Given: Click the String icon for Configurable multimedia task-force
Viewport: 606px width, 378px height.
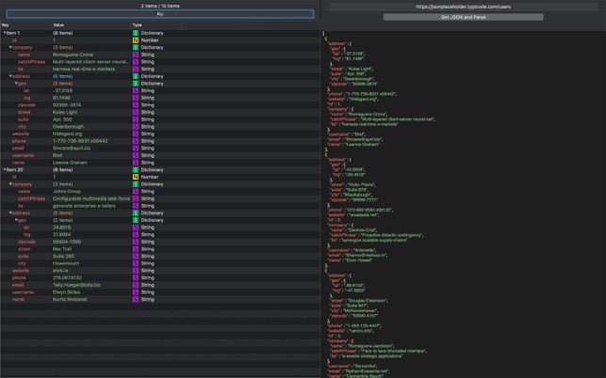Looking at the screenshot, I should pos(136,198).
